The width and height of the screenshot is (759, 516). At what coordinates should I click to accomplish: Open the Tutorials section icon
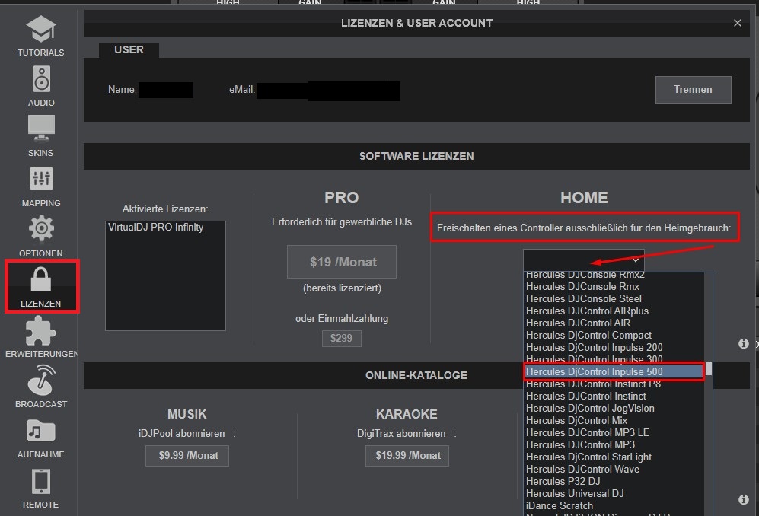(x=40, y=30)
